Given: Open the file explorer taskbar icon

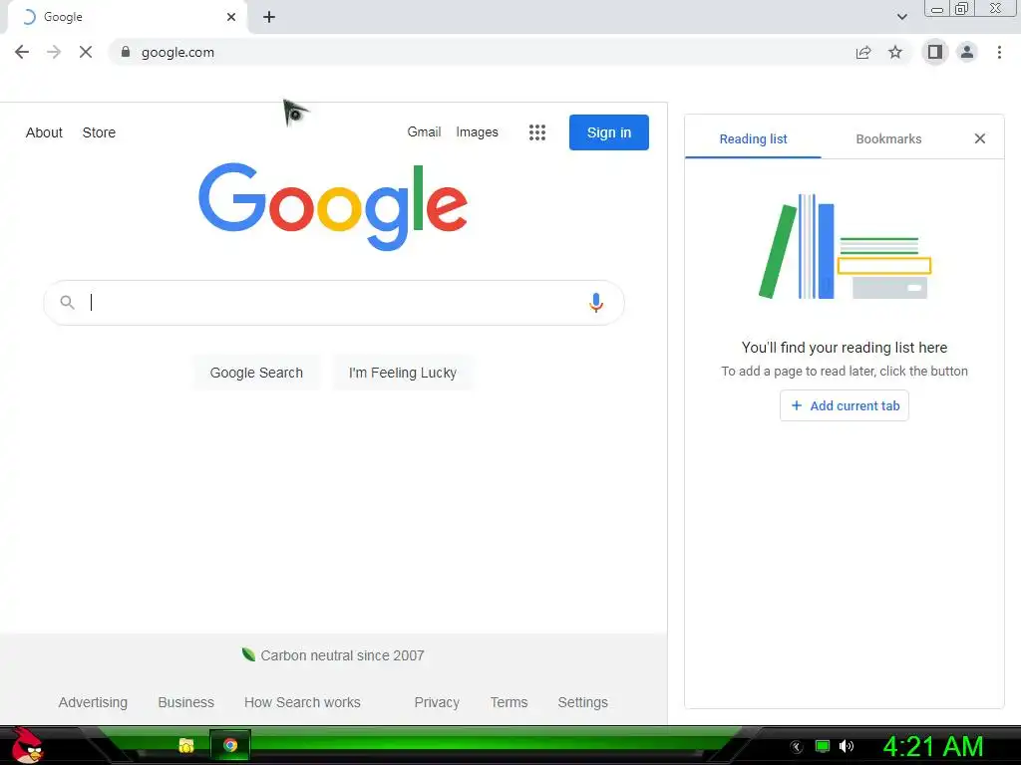Looking at the screenshot, I should 186,745.
